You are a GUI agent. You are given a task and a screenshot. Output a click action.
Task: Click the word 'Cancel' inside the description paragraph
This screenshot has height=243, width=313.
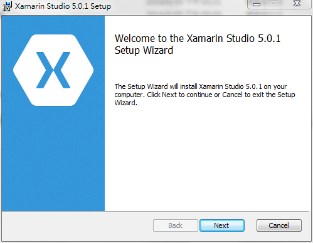tap(232, 95)
